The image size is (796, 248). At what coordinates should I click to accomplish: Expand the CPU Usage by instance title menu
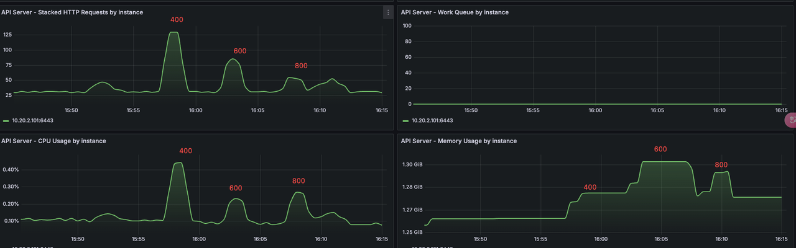[x=53, y=141]
